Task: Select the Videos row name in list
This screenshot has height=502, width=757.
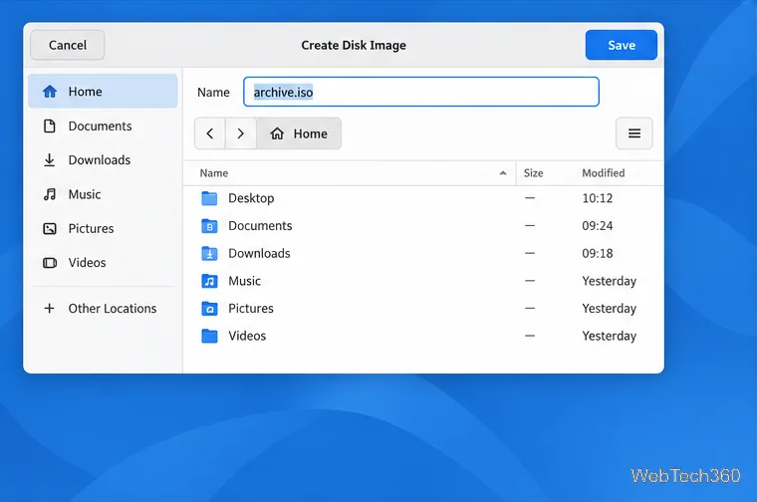Action: click(x=247, y=336)
